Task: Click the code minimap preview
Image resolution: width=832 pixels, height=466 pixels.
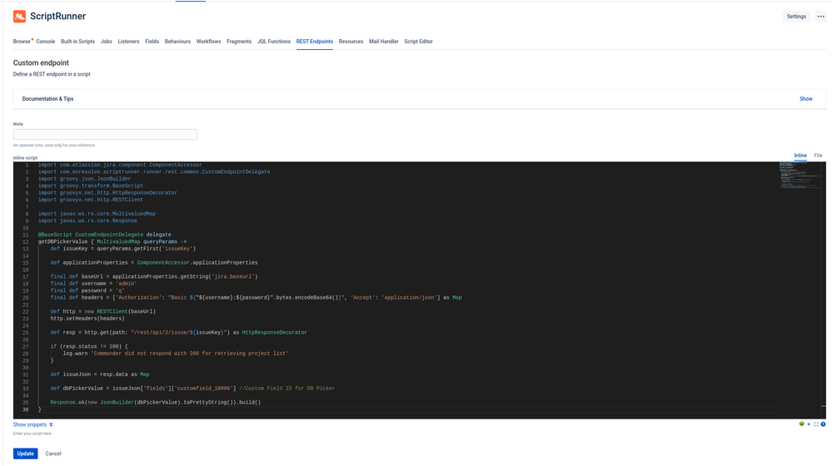Action: point(800,175)
